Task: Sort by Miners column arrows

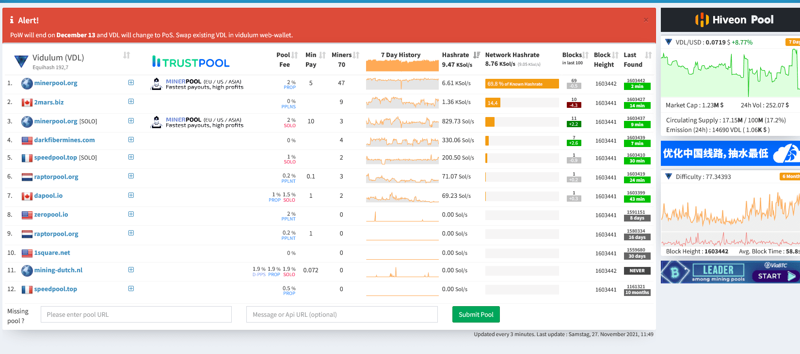Action: [356, 55]
